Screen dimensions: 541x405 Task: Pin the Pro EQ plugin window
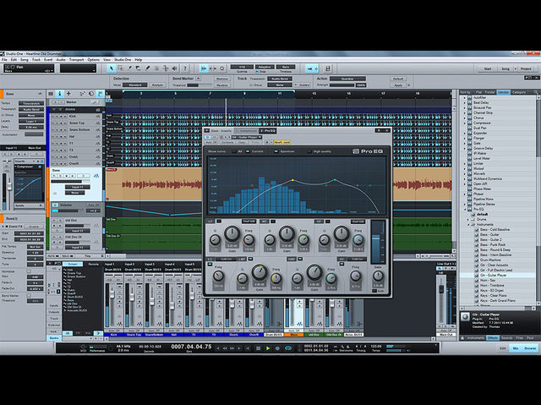(379, 130)
